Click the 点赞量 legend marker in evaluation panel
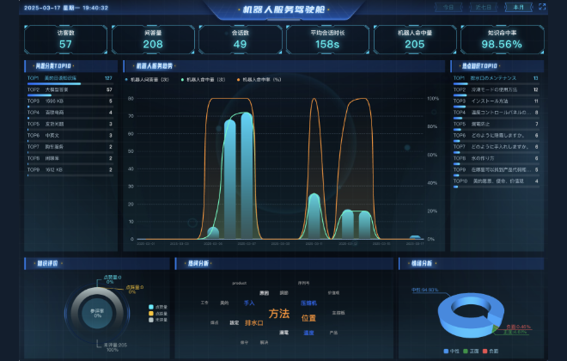The height and width of the screenshot is (361, 567). [151, 307]
